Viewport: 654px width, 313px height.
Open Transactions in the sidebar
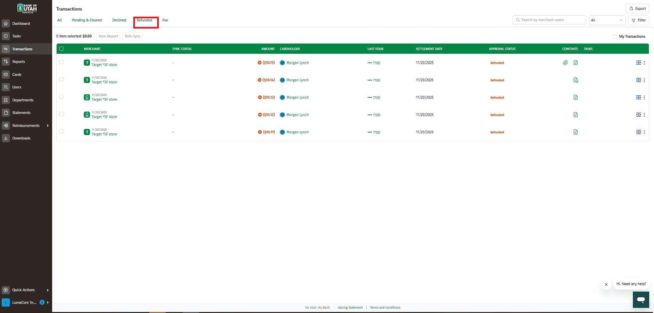click(x=26, y=49)
